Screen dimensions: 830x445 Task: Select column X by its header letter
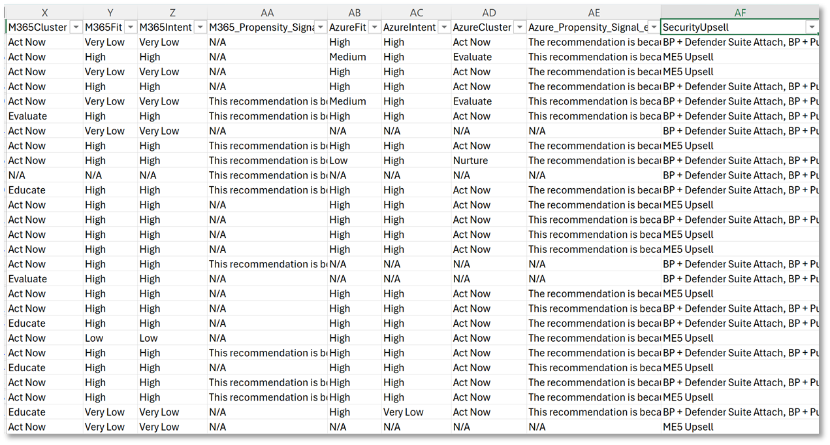point(44,13)
